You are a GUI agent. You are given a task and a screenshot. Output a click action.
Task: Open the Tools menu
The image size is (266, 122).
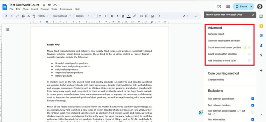[x=54, y=9]
